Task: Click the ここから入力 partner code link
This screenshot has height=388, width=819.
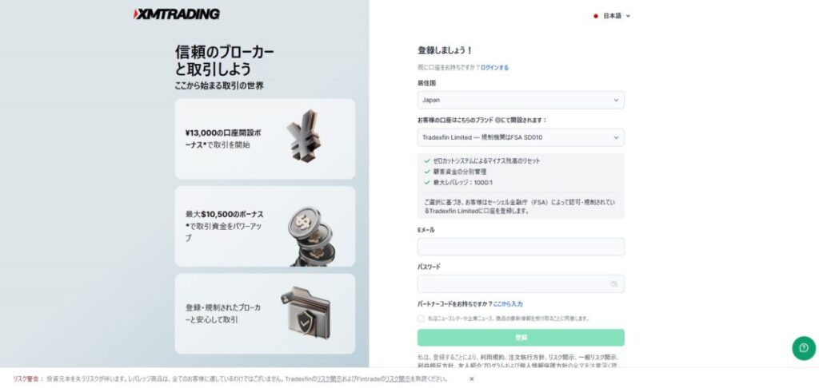Action: [508, 303]
